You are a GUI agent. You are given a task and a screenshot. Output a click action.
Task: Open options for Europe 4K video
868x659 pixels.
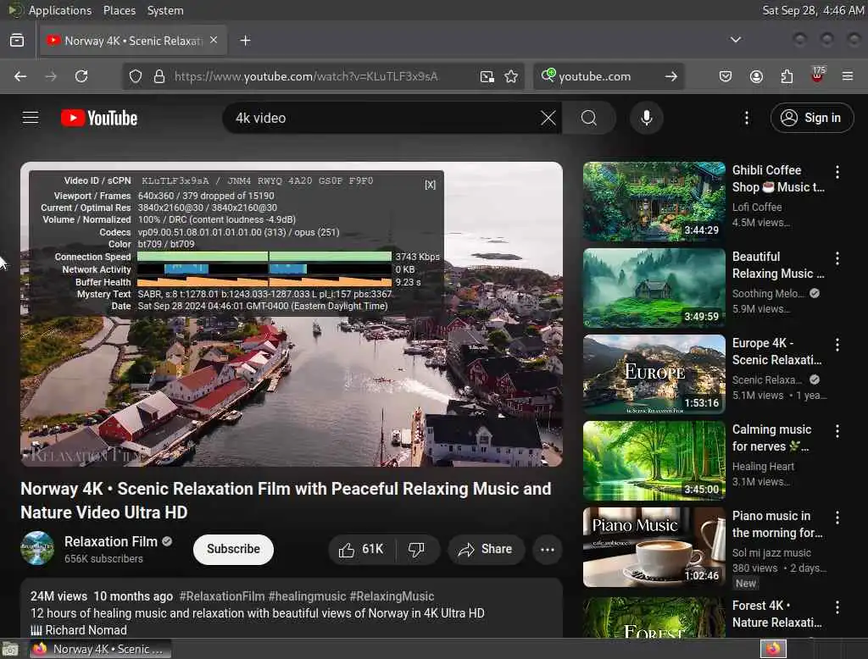tap(837, 345)
